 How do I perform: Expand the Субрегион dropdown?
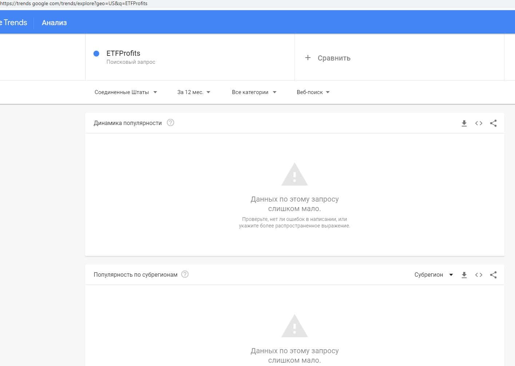tap(433, 275)
